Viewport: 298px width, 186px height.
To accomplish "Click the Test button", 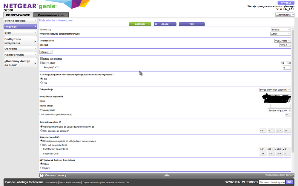I will point(192,24).
